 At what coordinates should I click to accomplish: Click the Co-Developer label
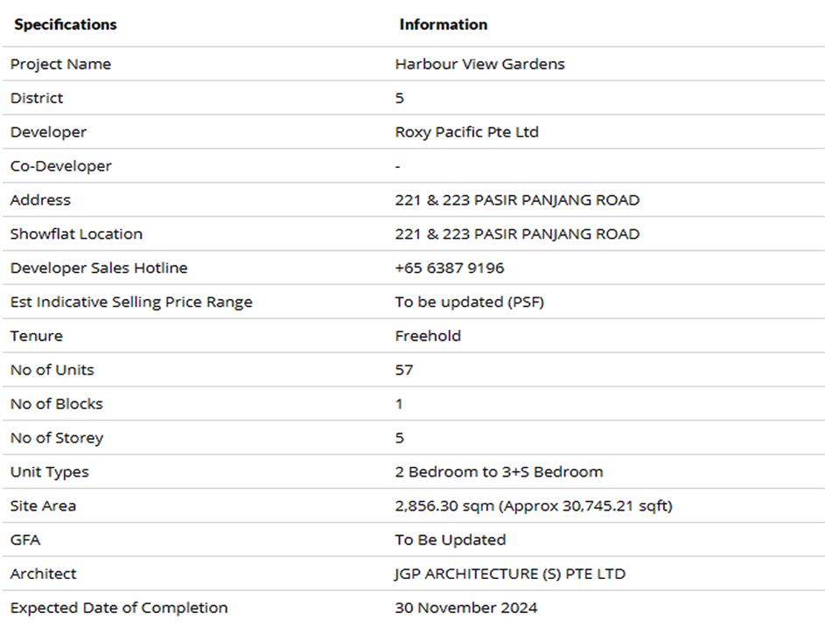(x=60, y=166)
